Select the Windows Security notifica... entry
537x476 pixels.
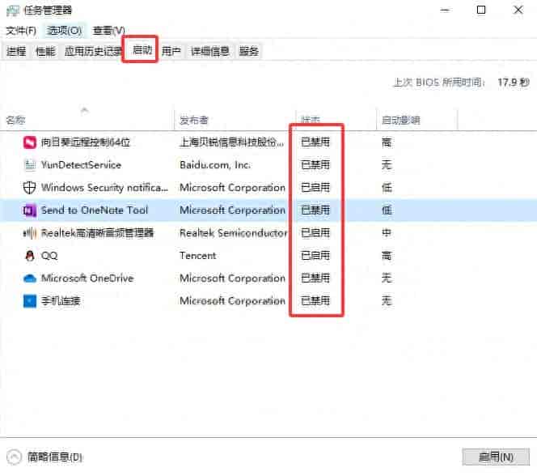[x=104, y=188]
